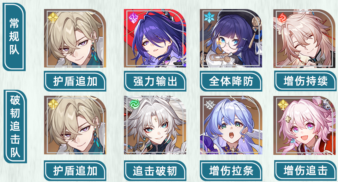Click Physical element icon on Robin portrait
This screenshot has width=338, height=182.
click(209, 105)
